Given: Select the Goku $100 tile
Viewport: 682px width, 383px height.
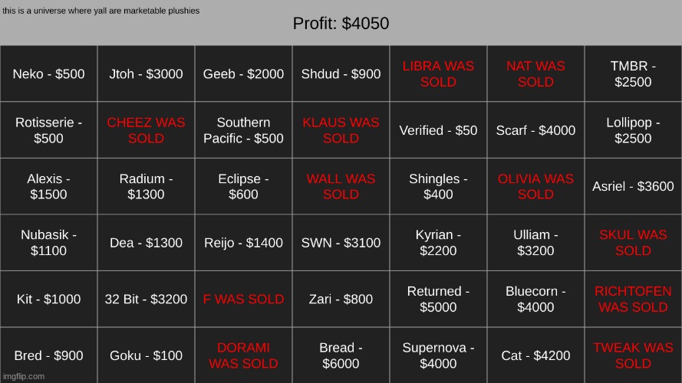Looking at the screenshot, I should click(x=146, y=355).
